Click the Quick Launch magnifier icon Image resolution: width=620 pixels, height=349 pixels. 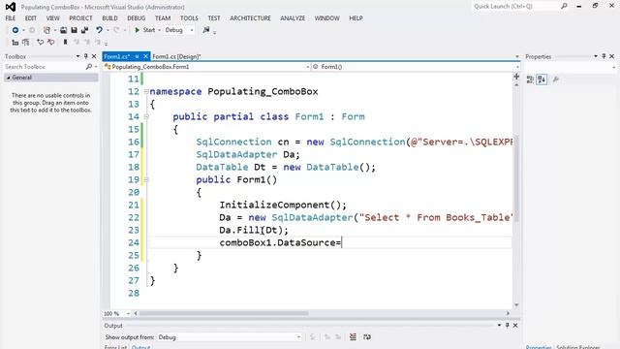point(564,7)
